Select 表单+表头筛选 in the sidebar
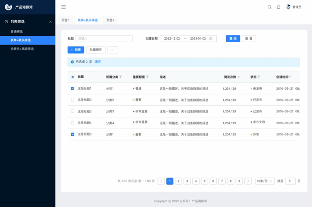The width and height of the screenshot is (312, 207). (27, 40)
